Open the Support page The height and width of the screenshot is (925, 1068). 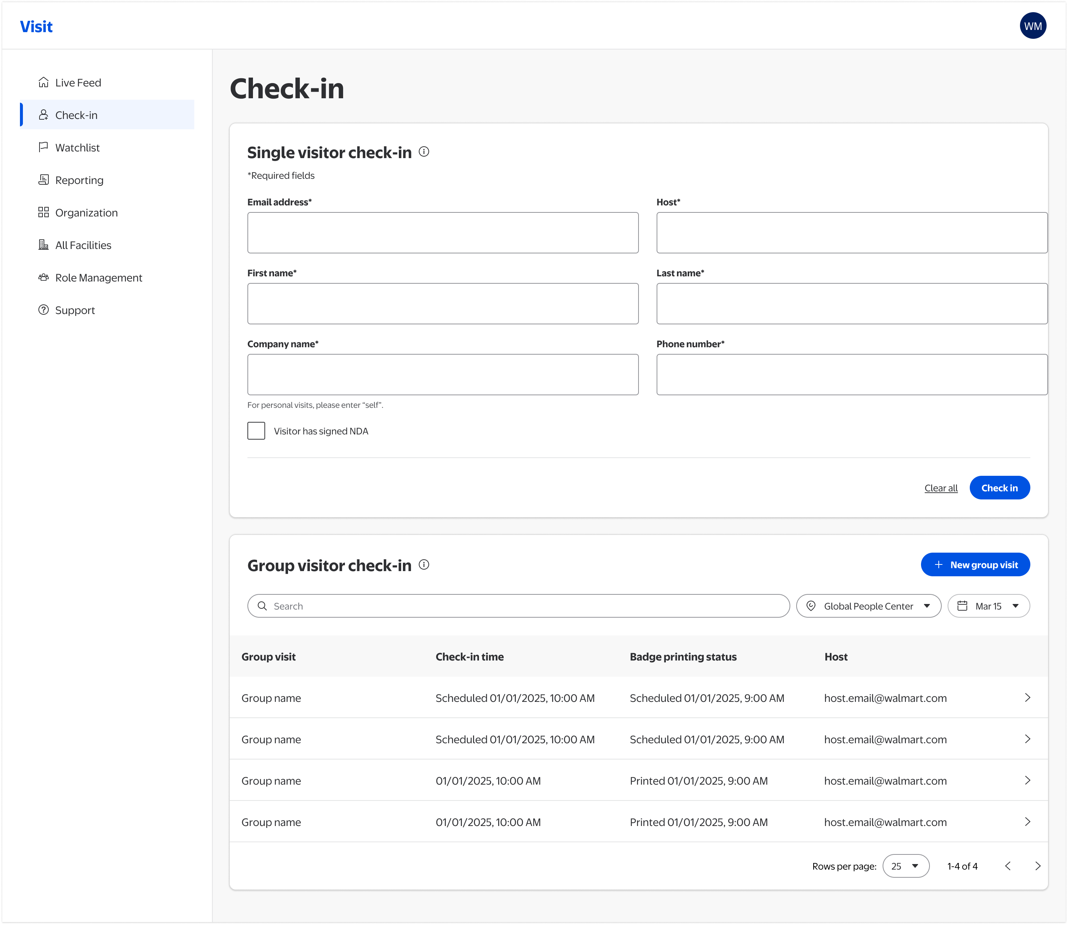click(107, 310)
